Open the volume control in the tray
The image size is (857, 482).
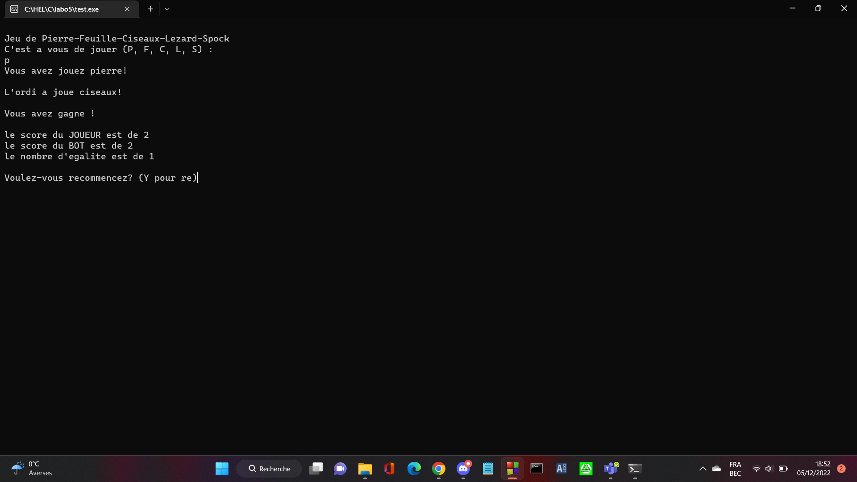(x=769, y=469)
